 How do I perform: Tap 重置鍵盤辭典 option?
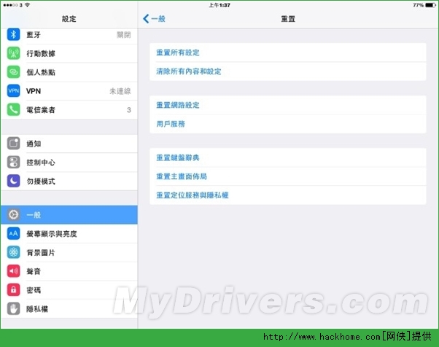coord(178,157)
